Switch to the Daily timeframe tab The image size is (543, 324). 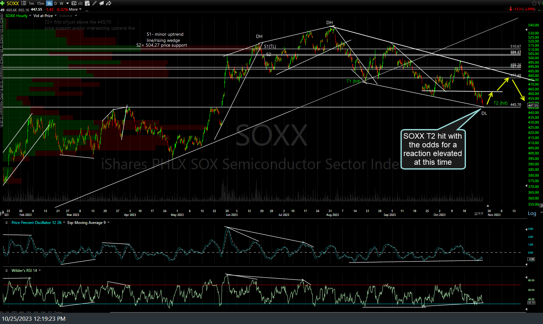(x=55, y=3)
